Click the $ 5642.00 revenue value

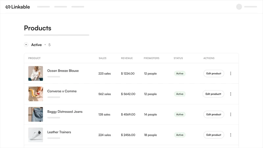tap(128, 94)
